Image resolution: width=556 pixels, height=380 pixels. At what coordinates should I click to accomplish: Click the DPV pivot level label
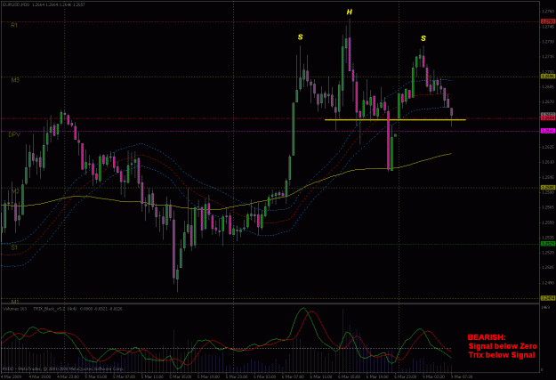point(14,135)
